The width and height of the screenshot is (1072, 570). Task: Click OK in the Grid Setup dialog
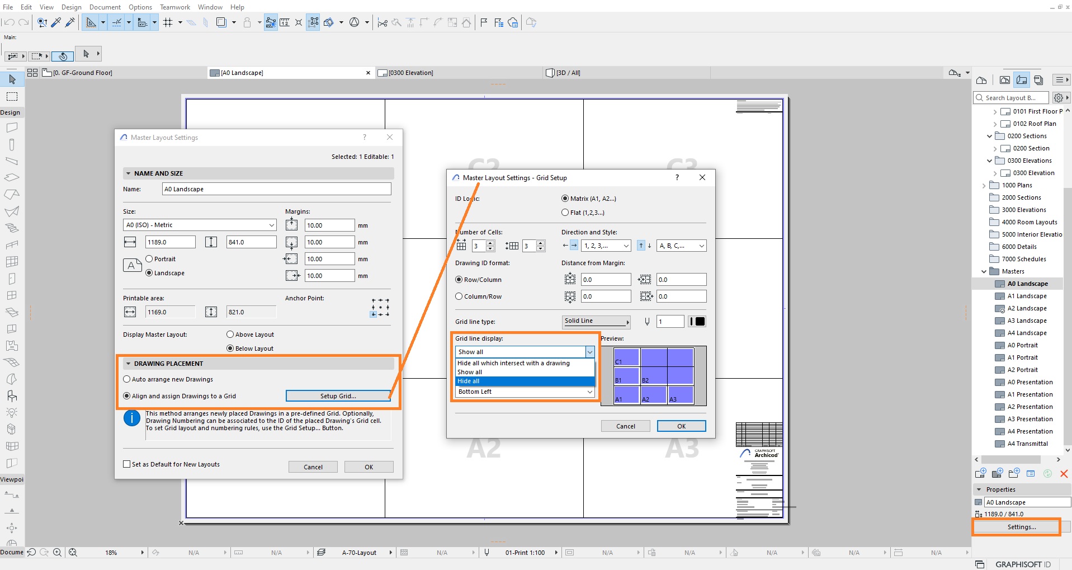[x=681, y=426]
